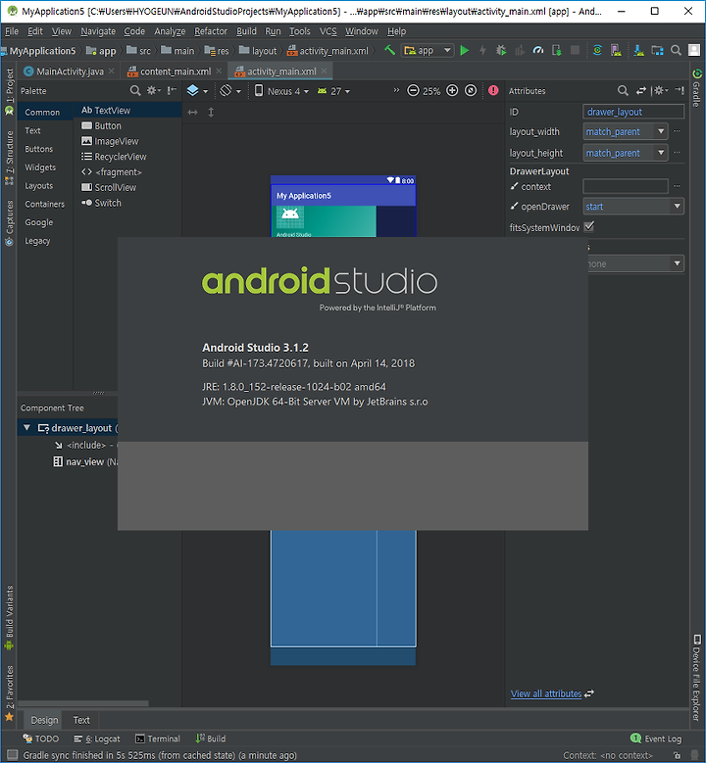Close the content_main.xml tab

[x=219, y=72]
